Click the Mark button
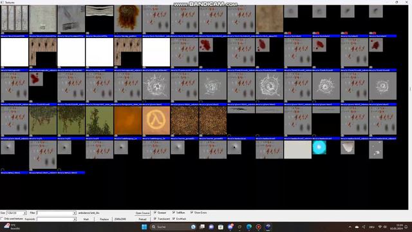Viewport: 412px width, 232px height. tap(86, 219)
